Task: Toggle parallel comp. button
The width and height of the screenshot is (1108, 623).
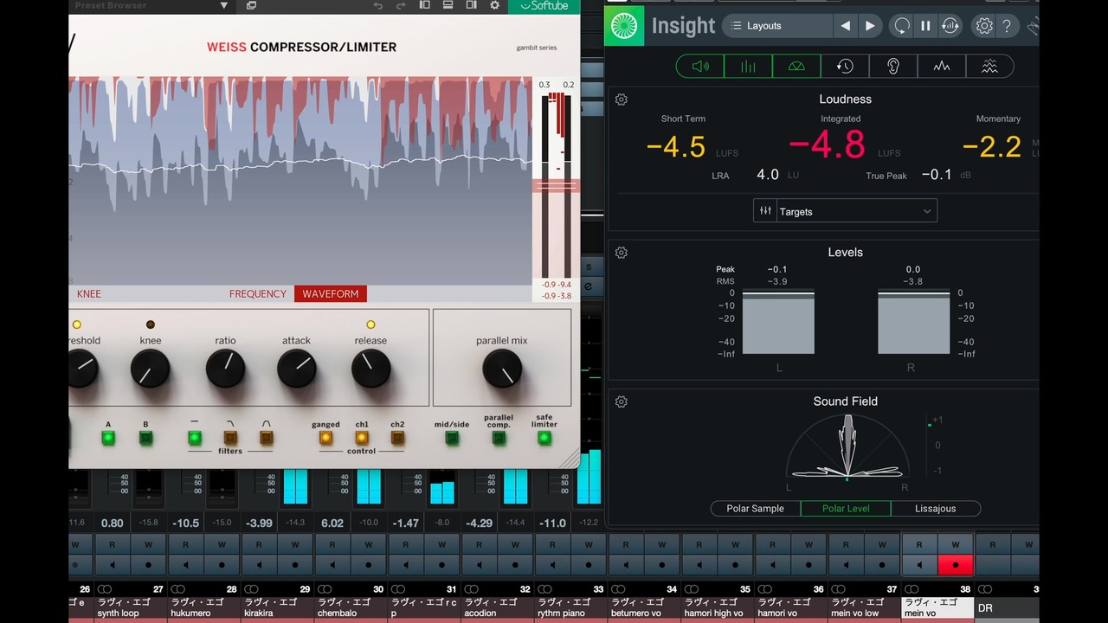Action: (499, 438)
